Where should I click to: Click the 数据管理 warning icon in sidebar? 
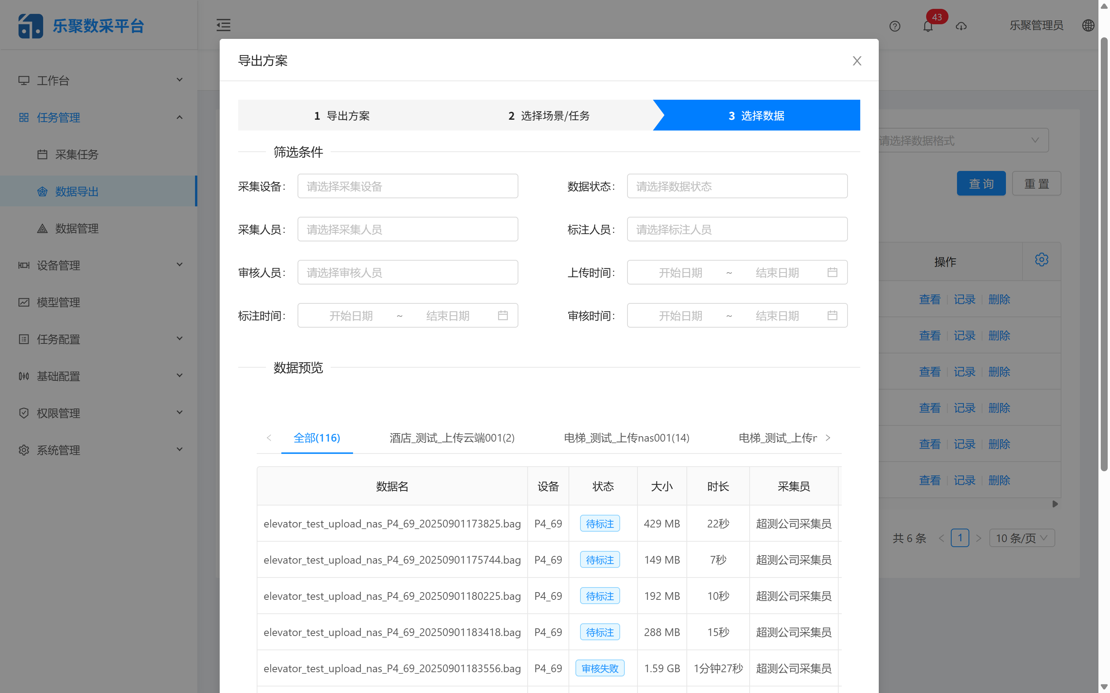[43, 228]
